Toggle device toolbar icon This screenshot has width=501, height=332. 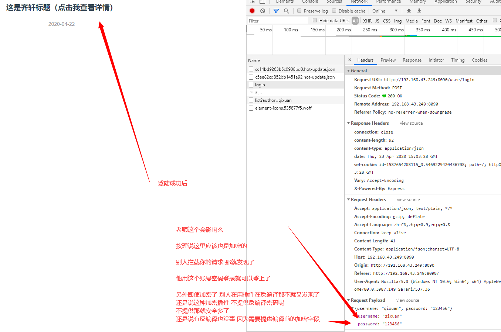click(262, 1)
